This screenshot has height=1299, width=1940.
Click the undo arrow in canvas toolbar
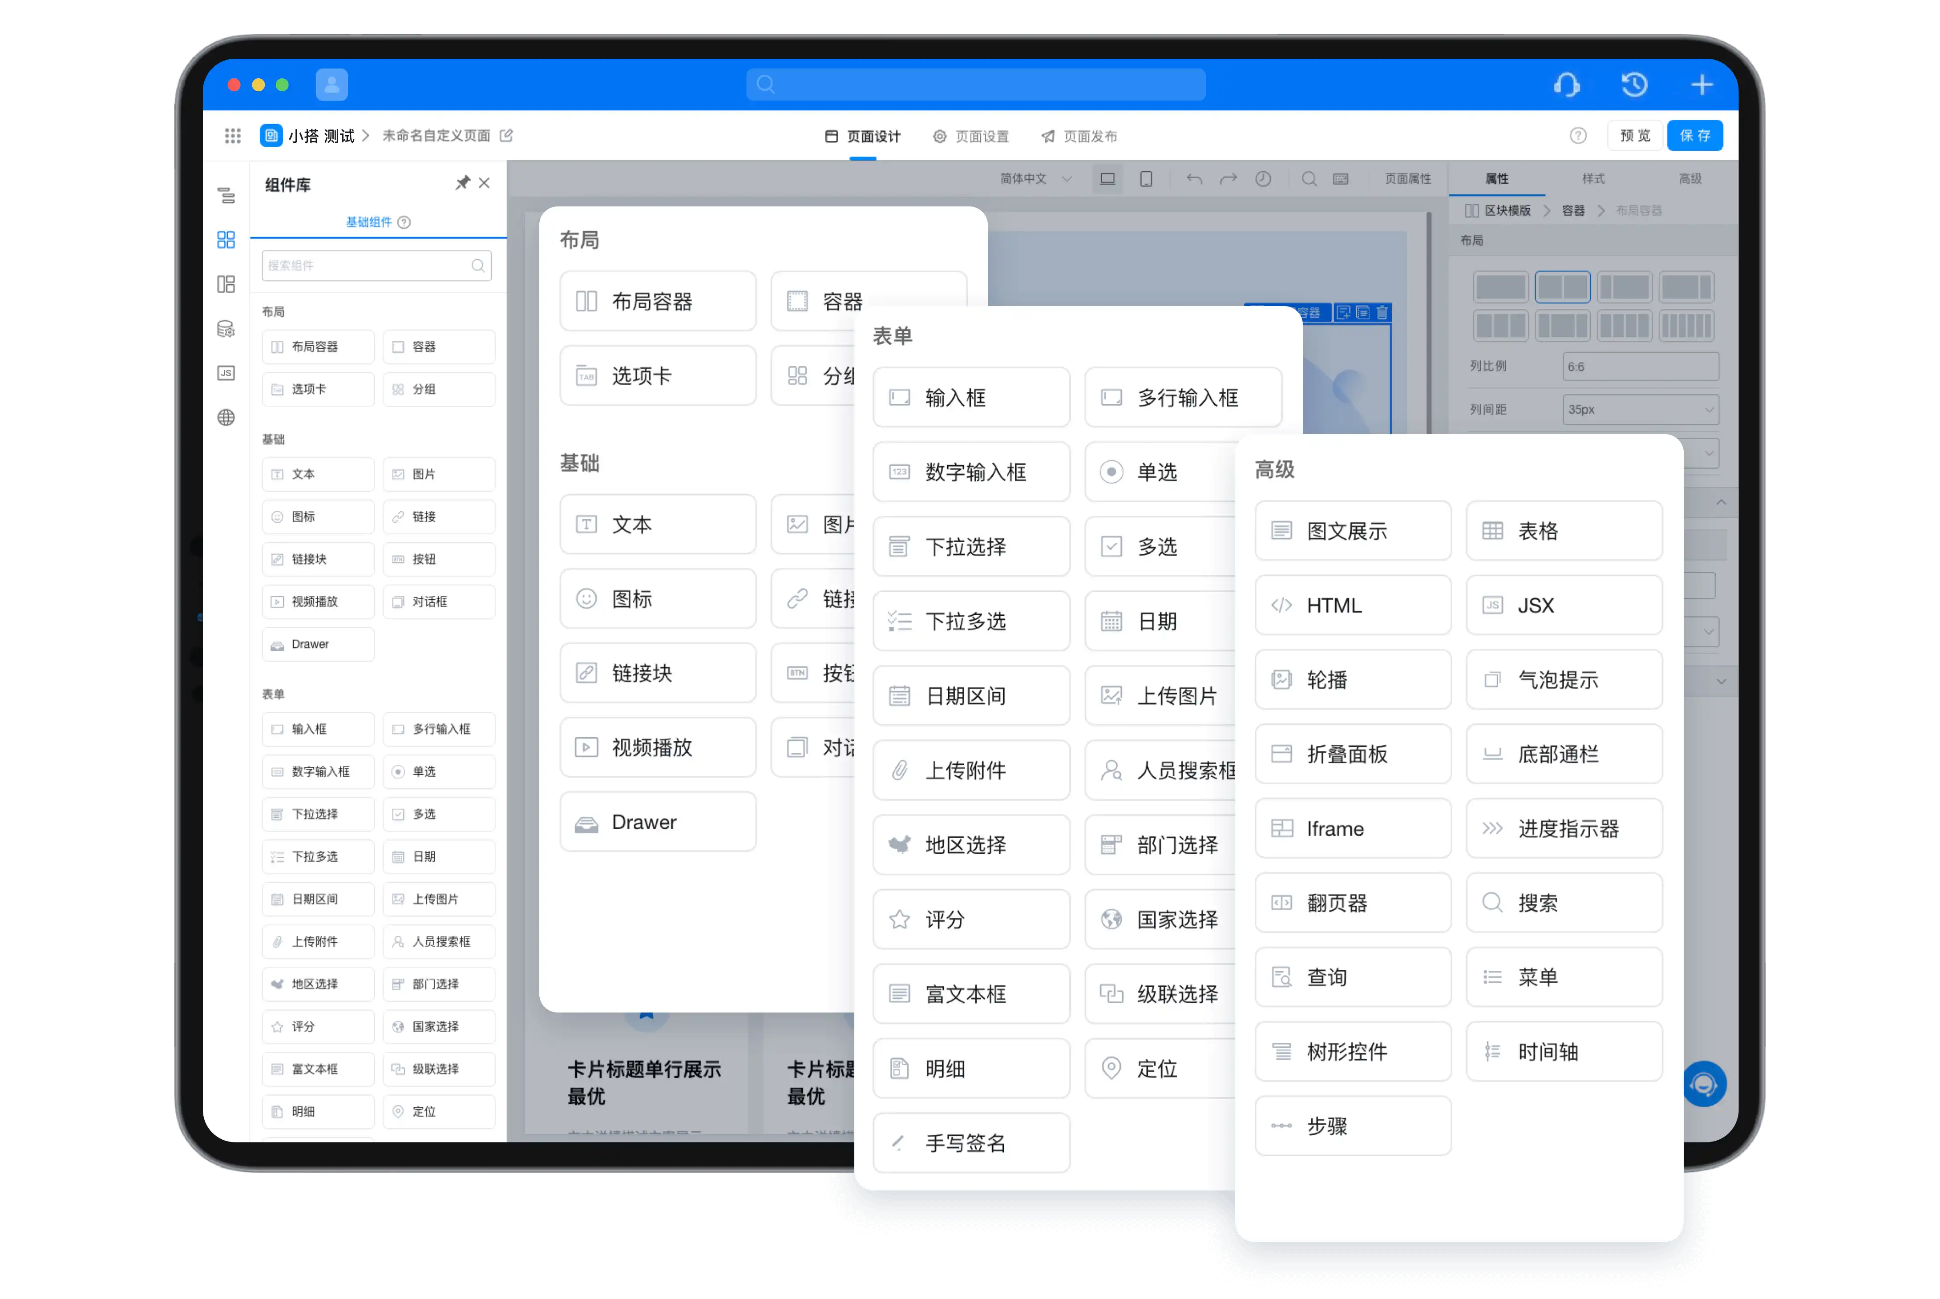pos(1194,179)
